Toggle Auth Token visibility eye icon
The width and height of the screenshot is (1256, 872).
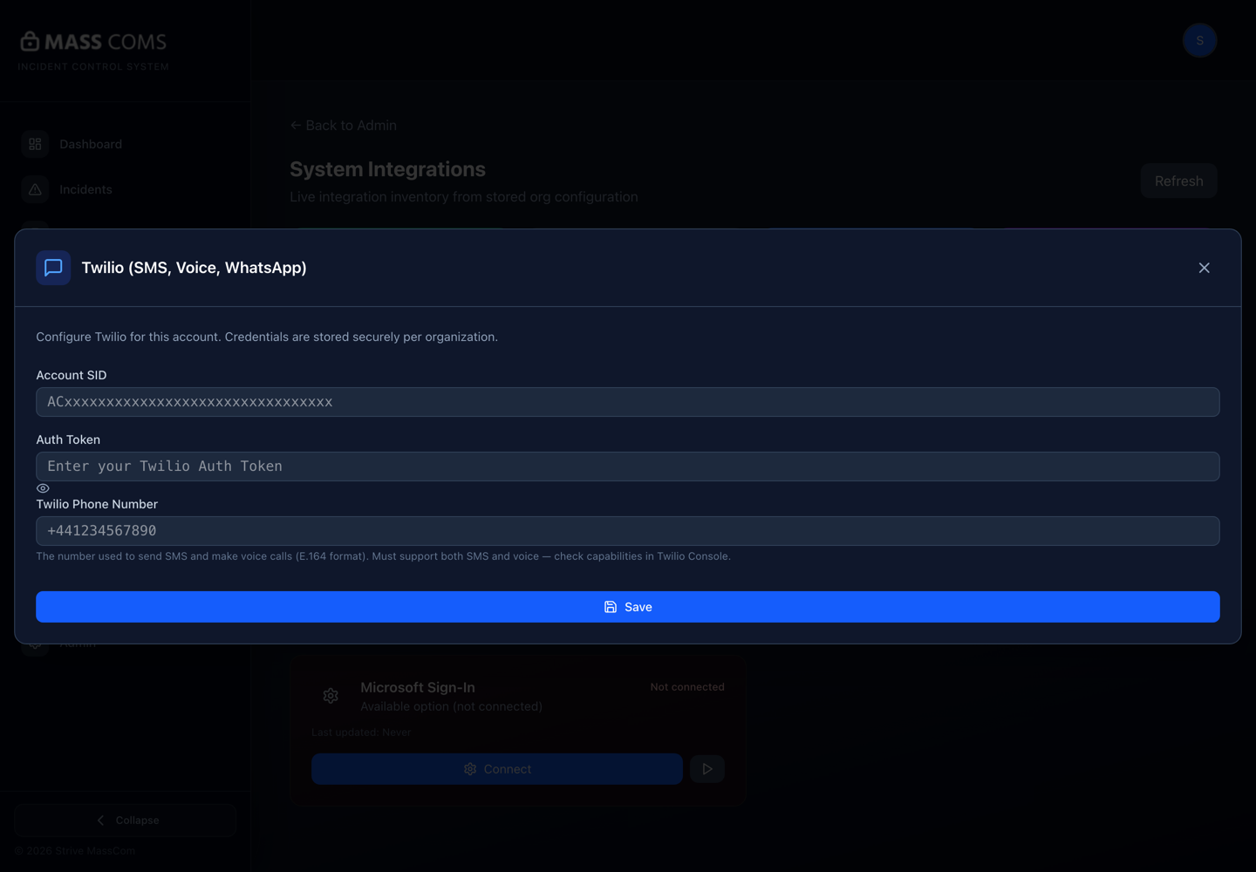(x=43, y=488)
